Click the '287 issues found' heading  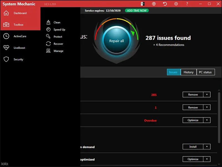pyautogui.click(x=168, y=38)
